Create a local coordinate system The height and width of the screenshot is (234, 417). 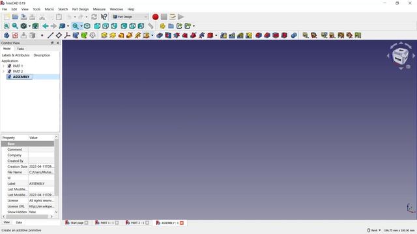coord(67,35)
